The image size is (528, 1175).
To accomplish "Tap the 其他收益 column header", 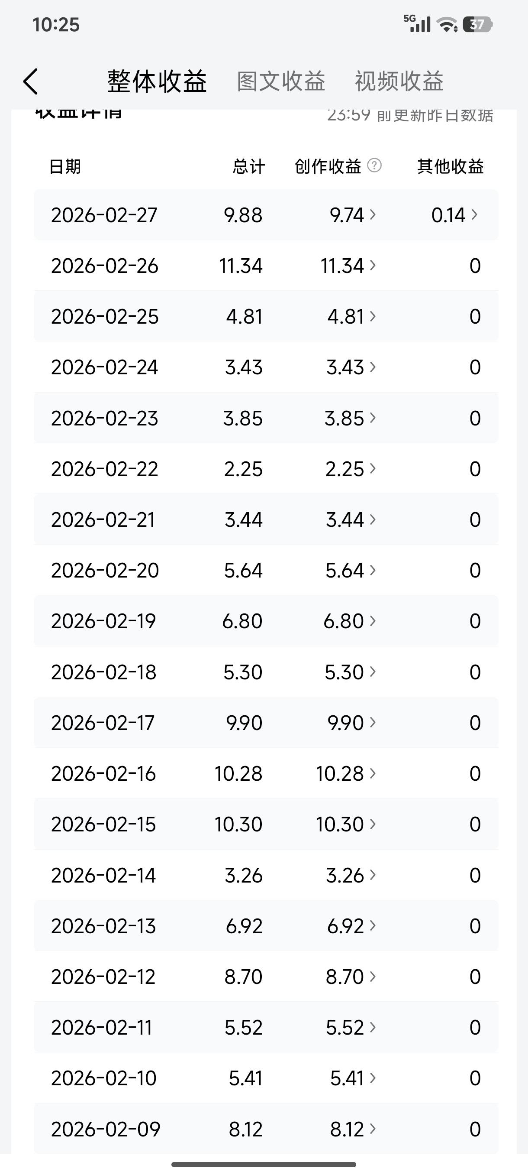I will [450, 166].
